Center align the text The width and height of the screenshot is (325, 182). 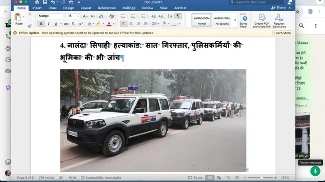[131, 24]
